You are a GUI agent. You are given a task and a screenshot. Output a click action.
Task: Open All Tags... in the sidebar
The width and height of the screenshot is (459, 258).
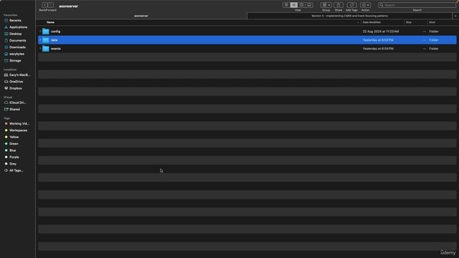click(x=16, y=171)
